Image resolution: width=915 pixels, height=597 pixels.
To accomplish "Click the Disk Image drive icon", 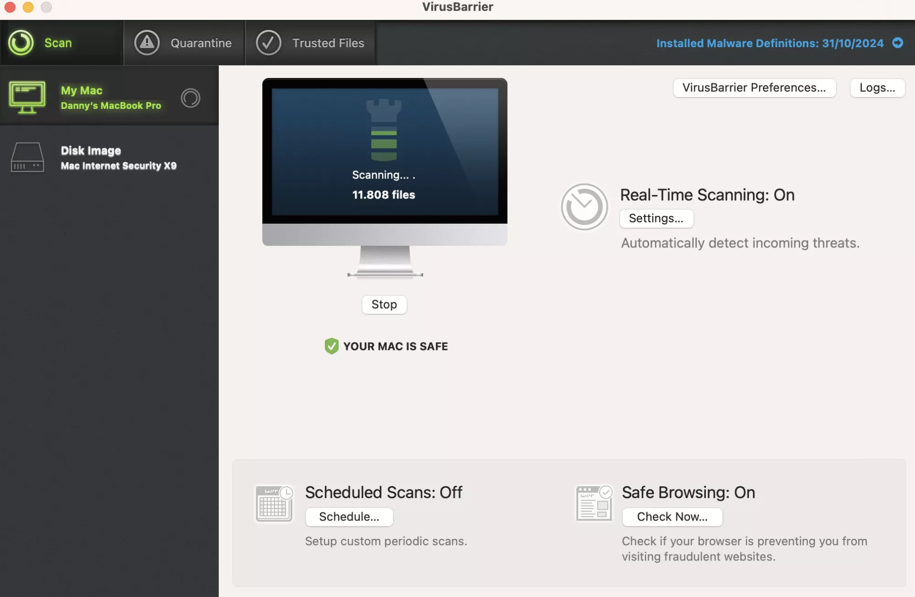I will click(x=27, y=158).
